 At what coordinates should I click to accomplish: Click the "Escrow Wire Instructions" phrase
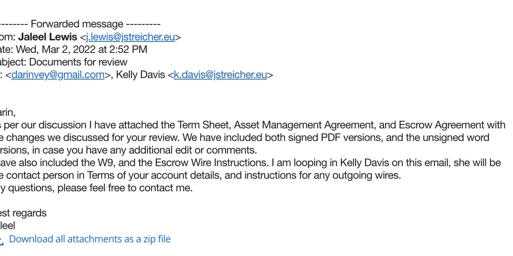point(210,163)
